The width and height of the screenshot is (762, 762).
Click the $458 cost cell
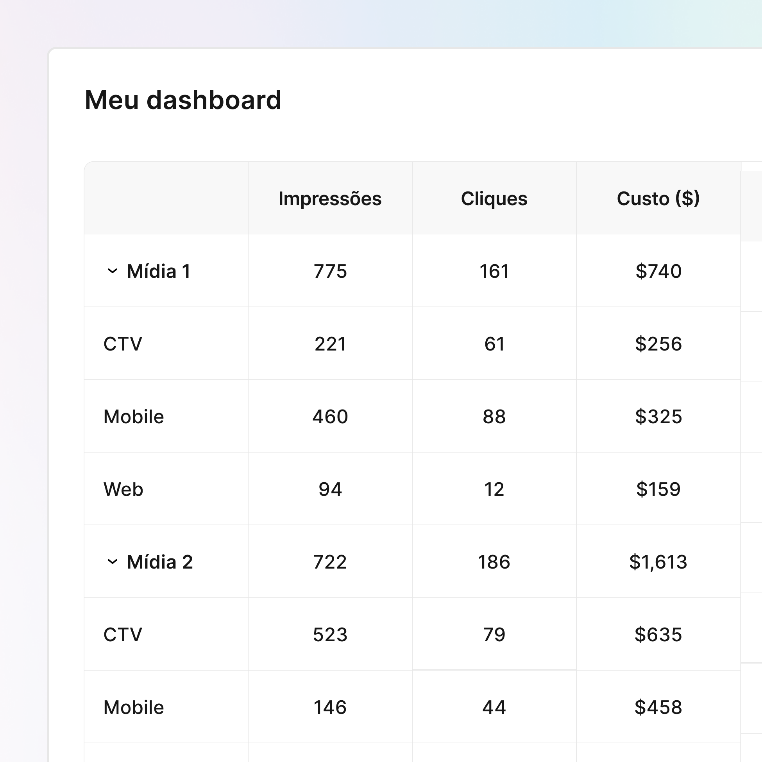(x=658, y=708)
